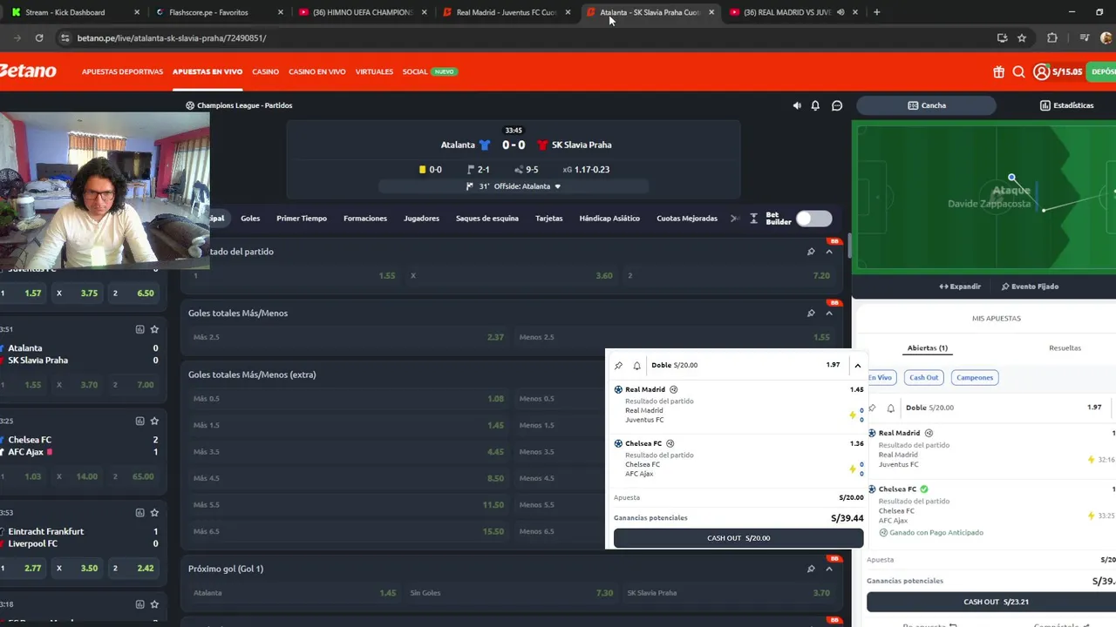Expand the Offside Atalanta event dropdown
Image resolution: width=1116 pixels, height=627 pixels.
point(557,186)
